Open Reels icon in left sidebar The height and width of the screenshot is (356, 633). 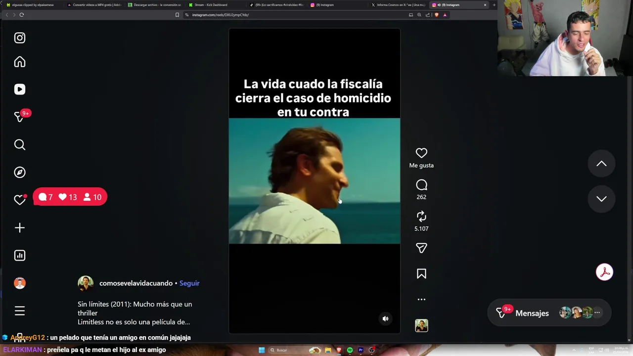[x=20, y=89]
